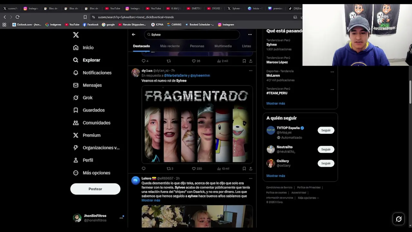Click the x.com address bar URL
This screenshot has width=412, height=232.
click(136, 17)
